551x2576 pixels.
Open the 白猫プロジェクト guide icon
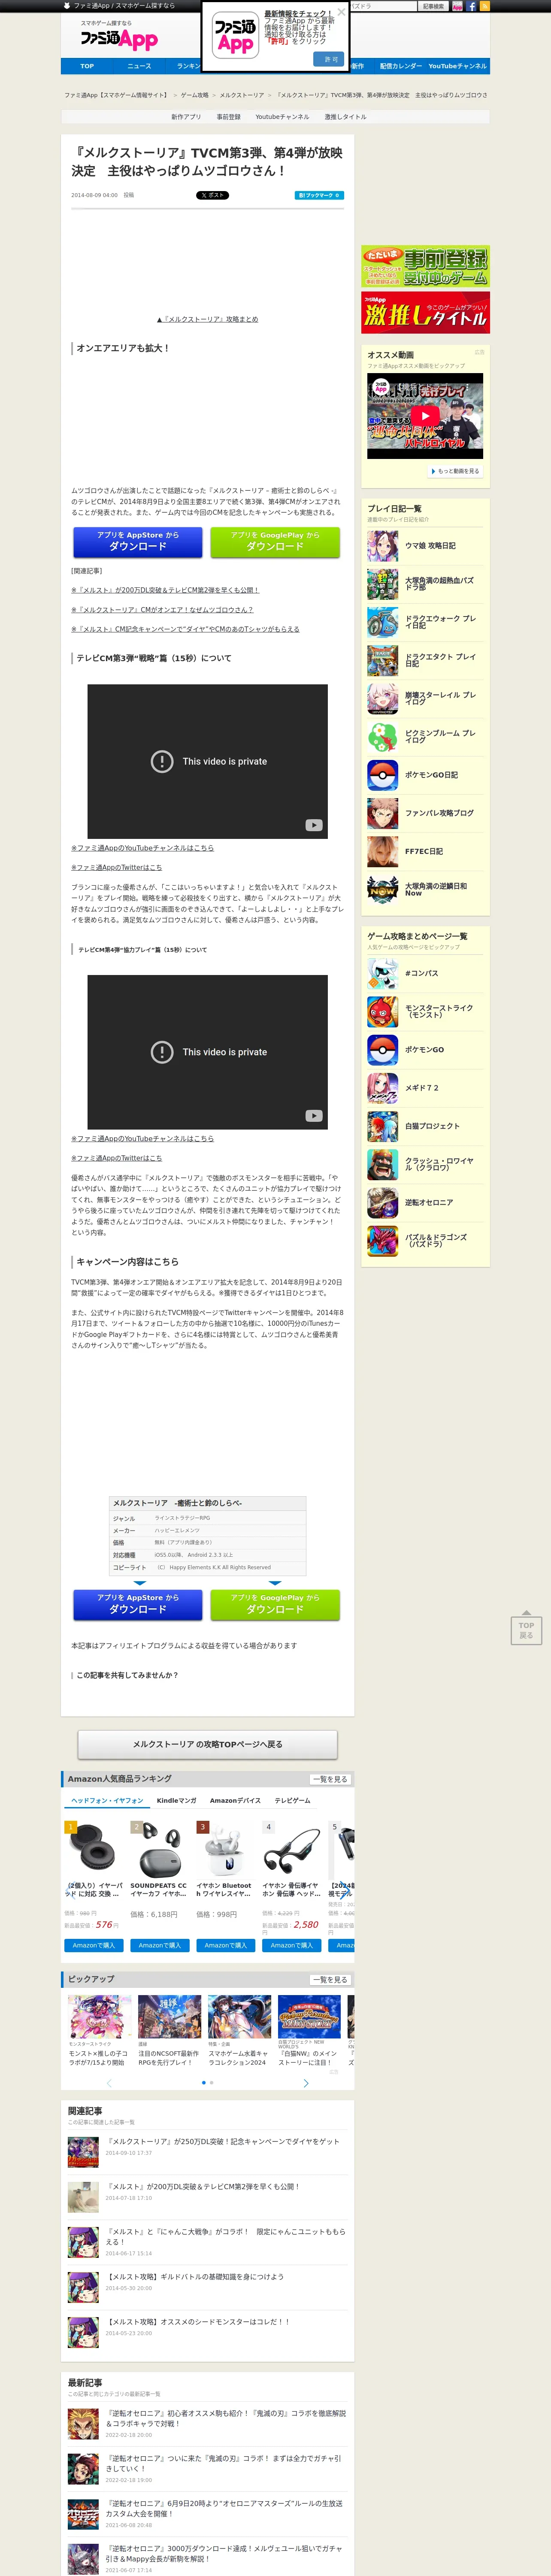pyautogui.click(x=382, y=1126)
